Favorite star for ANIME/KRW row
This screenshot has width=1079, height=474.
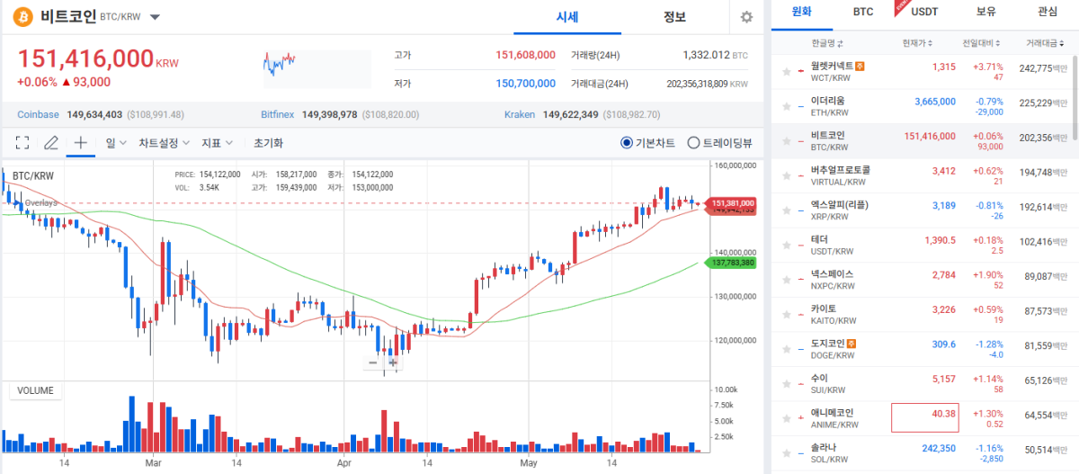pos(787,418)
